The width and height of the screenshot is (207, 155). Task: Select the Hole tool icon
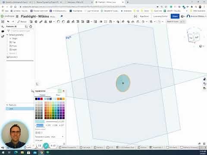[x=83, y=22]
